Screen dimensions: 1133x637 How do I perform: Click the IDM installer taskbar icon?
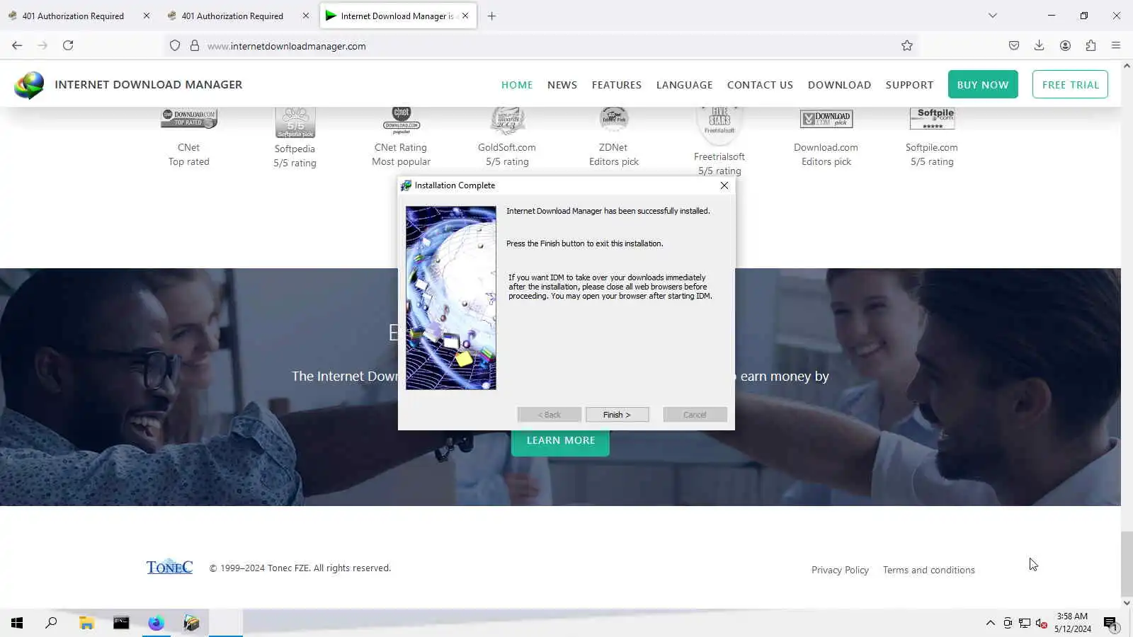(191, 623)
